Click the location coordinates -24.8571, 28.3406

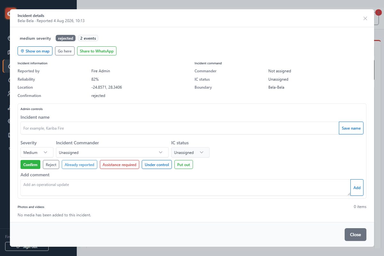point(107,87)
